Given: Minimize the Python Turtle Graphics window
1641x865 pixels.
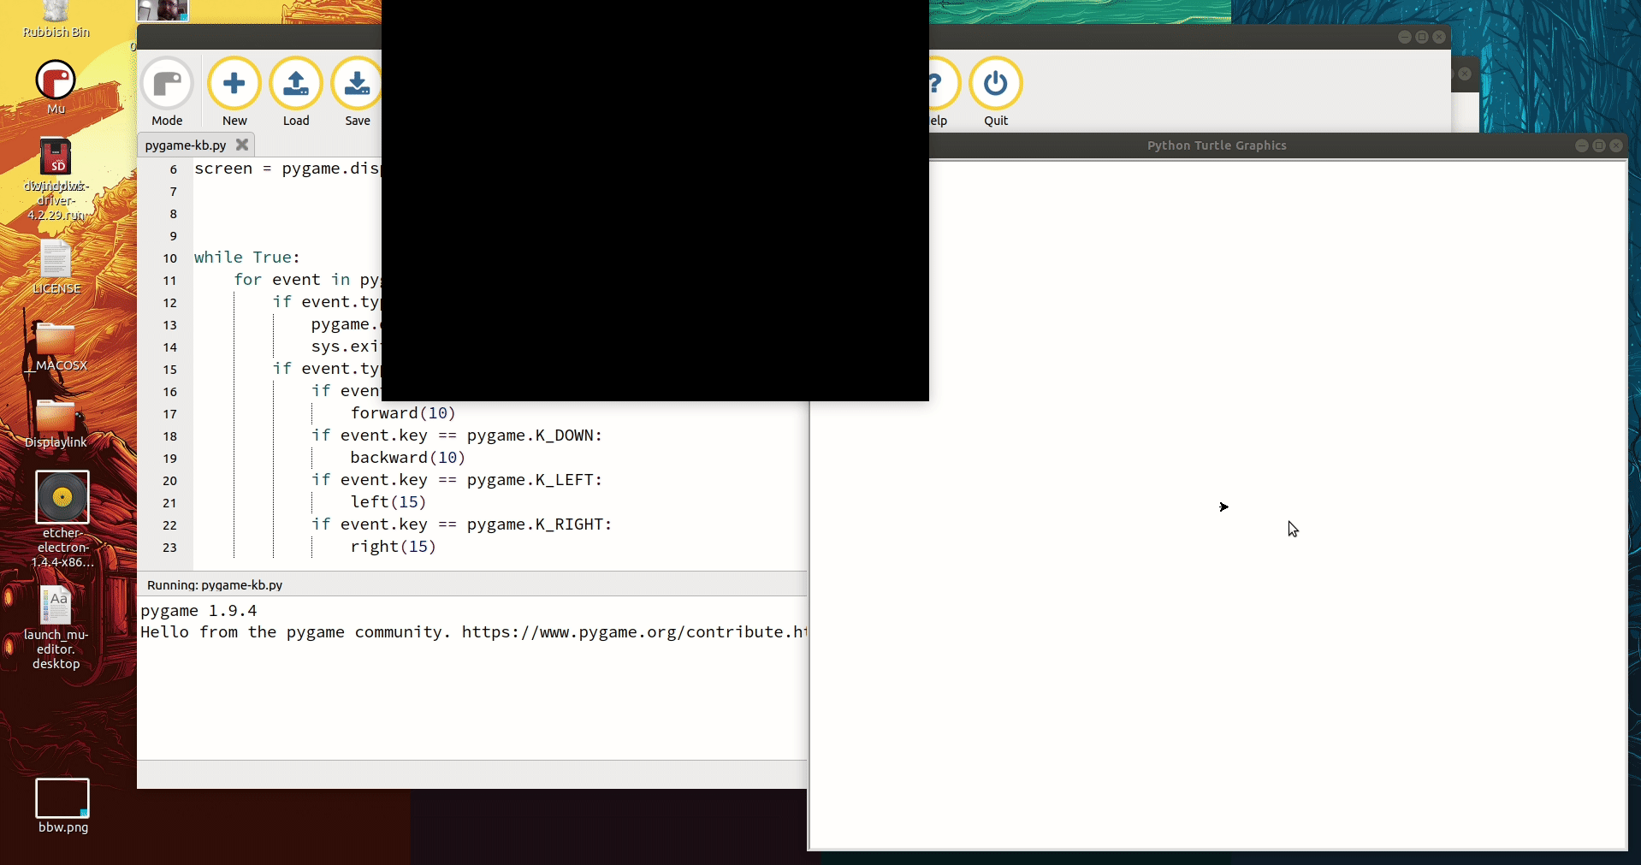Looking at the screenshot, I should point(1581,145).
